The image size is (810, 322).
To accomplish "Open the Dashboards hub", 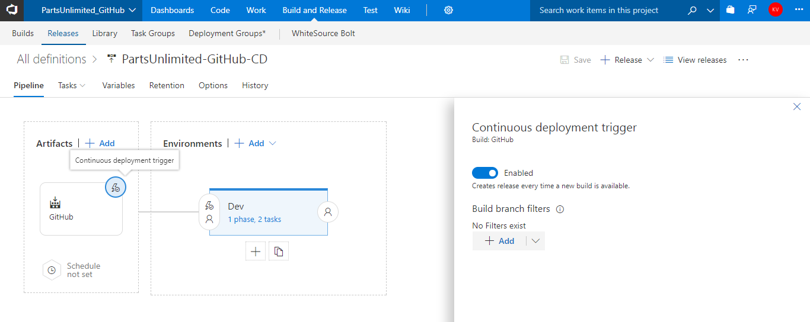I will coord(172,10).
